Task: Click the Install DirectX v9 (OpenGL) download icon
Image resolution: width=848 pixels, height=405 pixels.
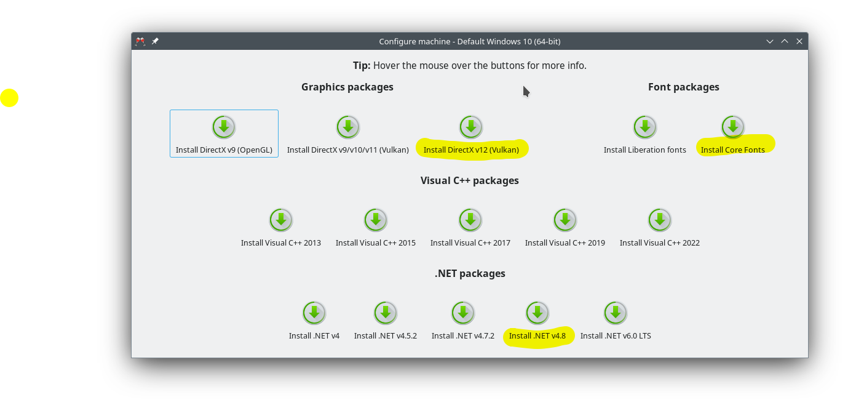Action: pos(224,127)
